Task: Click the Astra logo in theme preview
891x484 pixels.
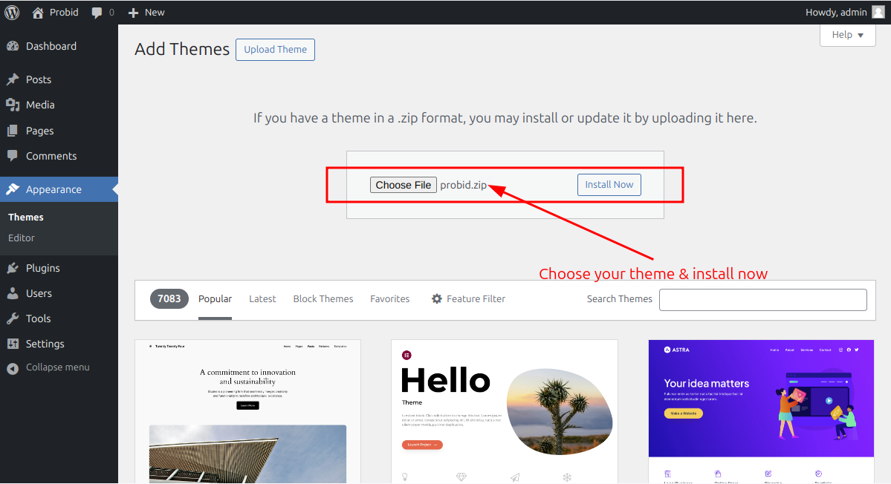Action: pyautogui.click(x=677, y=350)
